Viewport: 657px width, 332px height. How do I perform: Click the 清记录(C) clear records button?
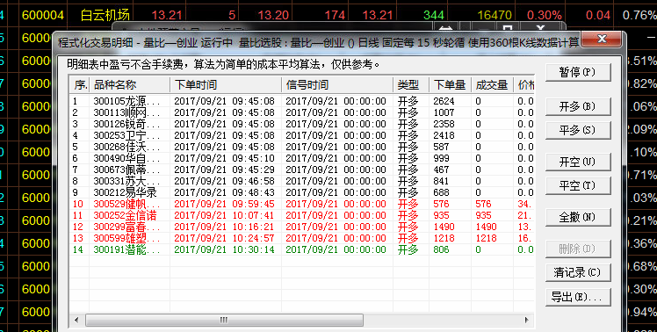pos(578,272)
